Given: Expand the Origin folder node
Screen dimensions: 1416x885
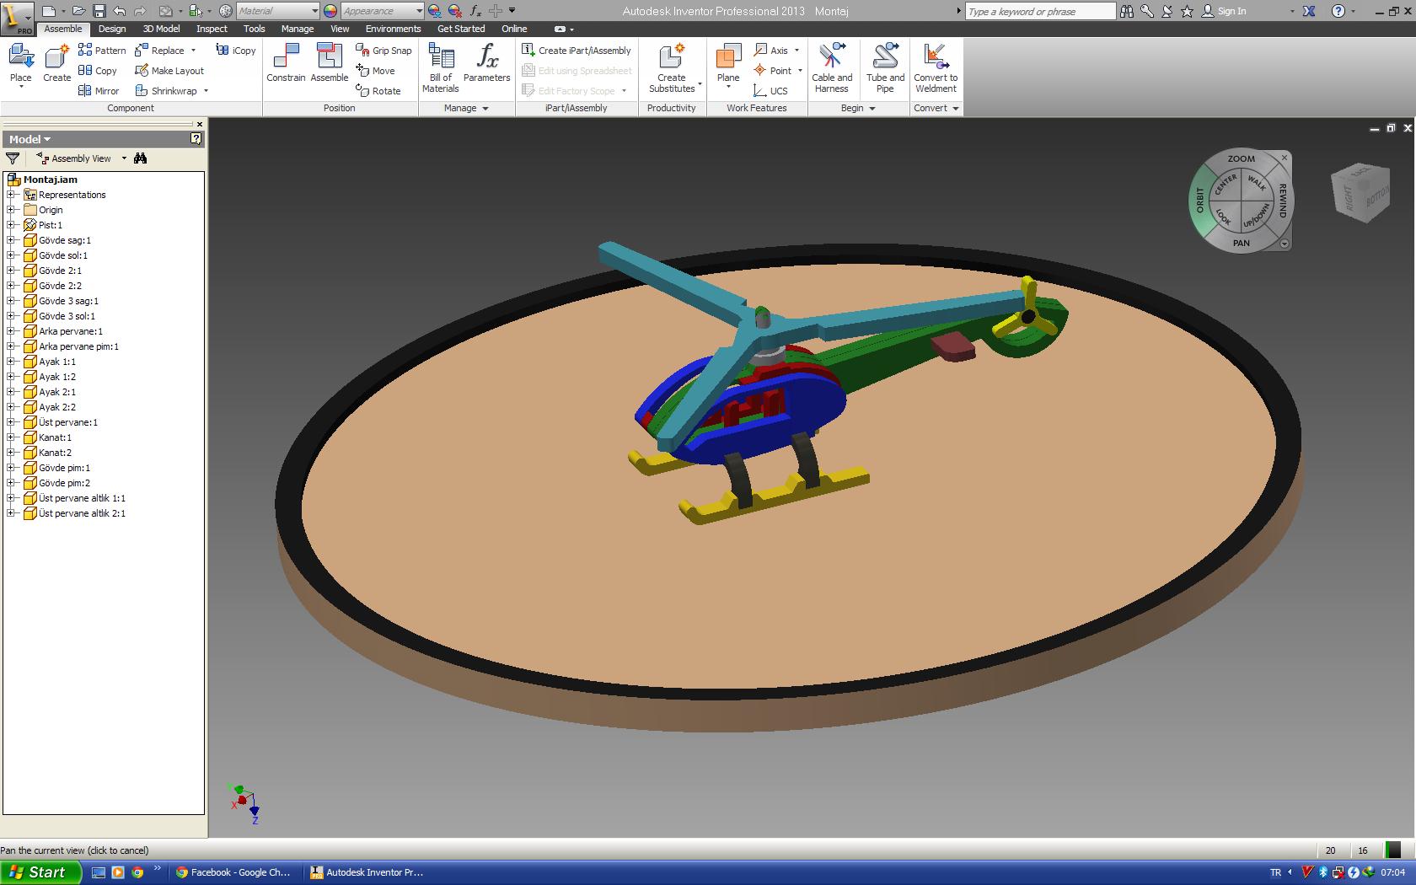Looking at the screenshot, I should point(12,210).
